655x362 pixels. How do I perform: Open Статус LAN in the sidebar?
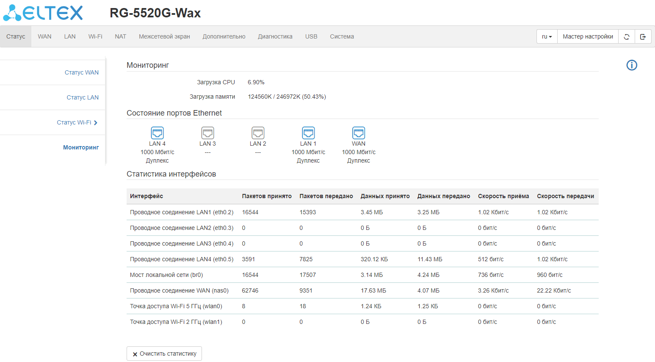(x=82, y=97)
